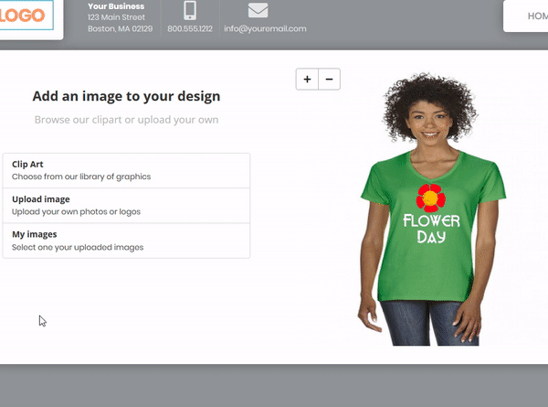Zoom out with the minus button
Image resolution: width=548 pixels, height=407 pixels.
click(329, 80)
